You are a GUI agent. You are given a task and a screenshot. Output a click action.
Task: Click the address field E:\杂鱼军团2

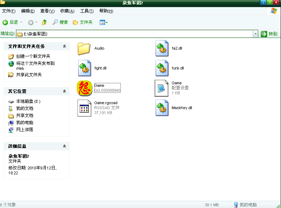[135, 34]
